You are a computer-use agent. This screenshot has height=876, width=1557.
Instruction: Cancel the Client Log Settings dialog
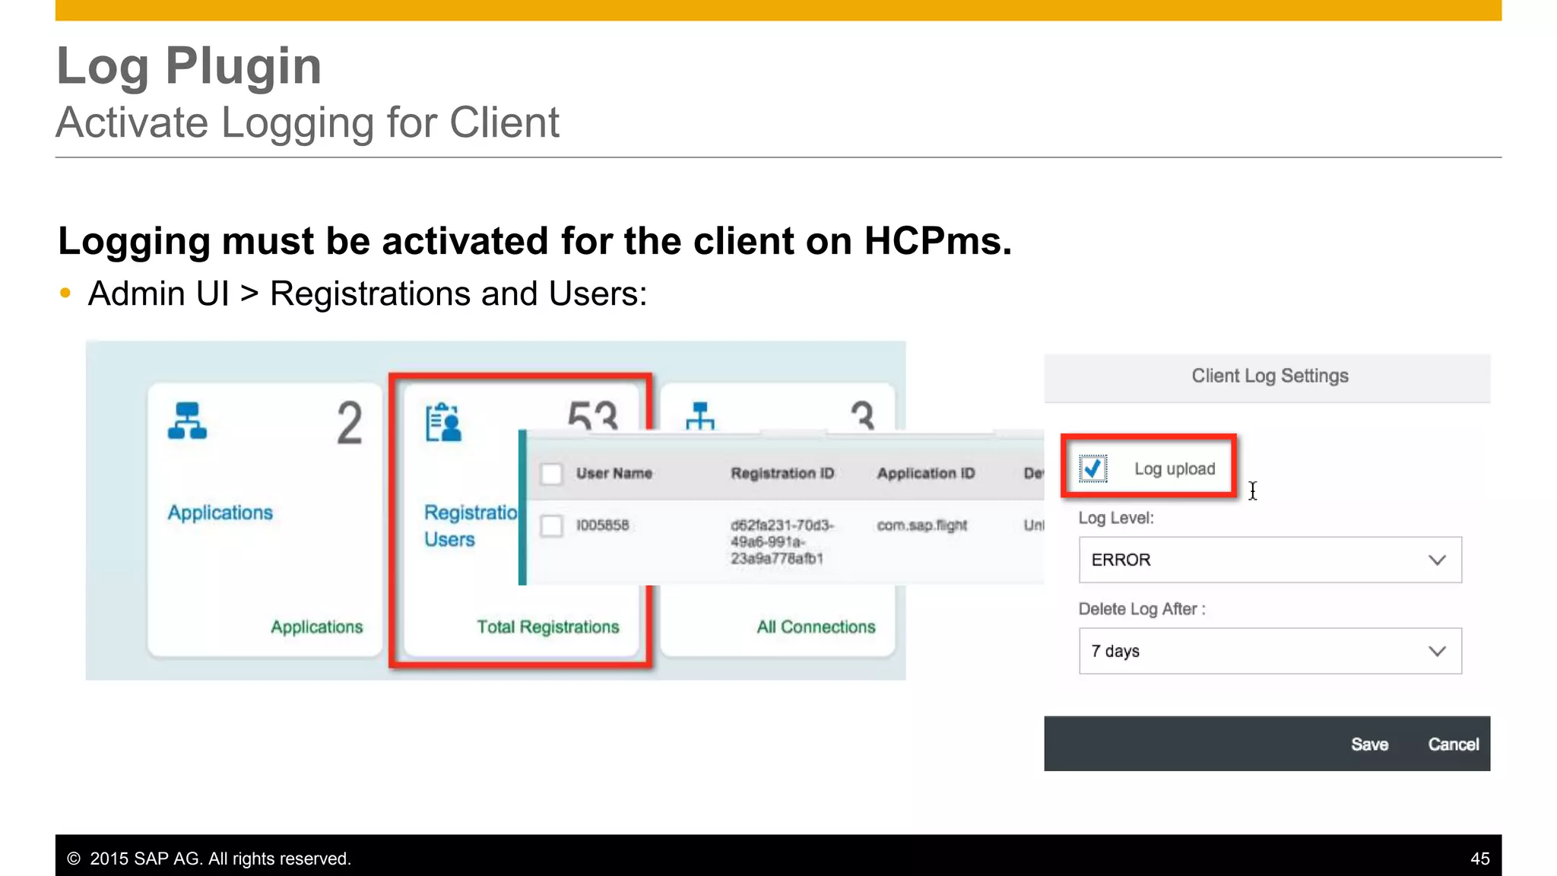[x=1453, y=744]
